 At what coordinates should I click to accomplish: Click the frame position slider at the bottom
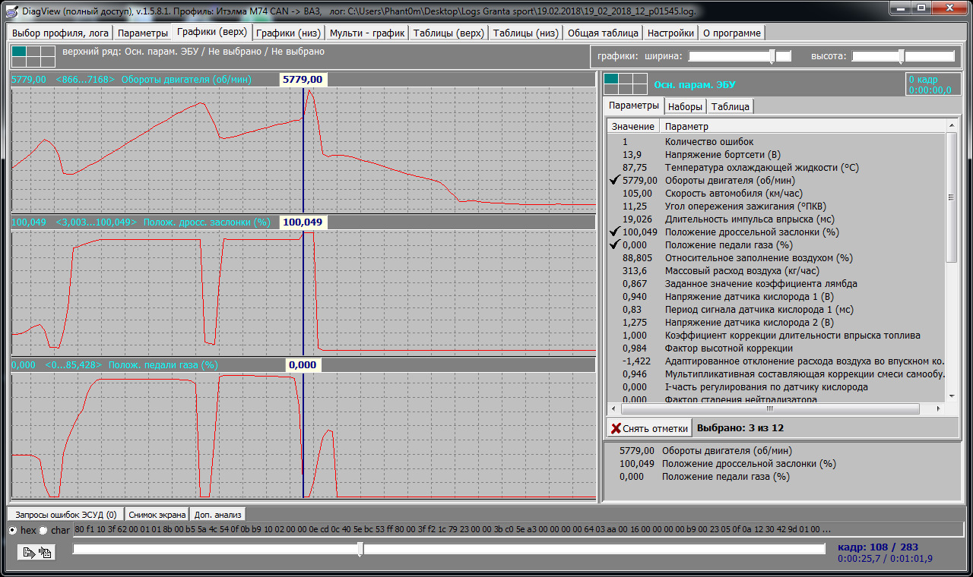pos(448,549)
